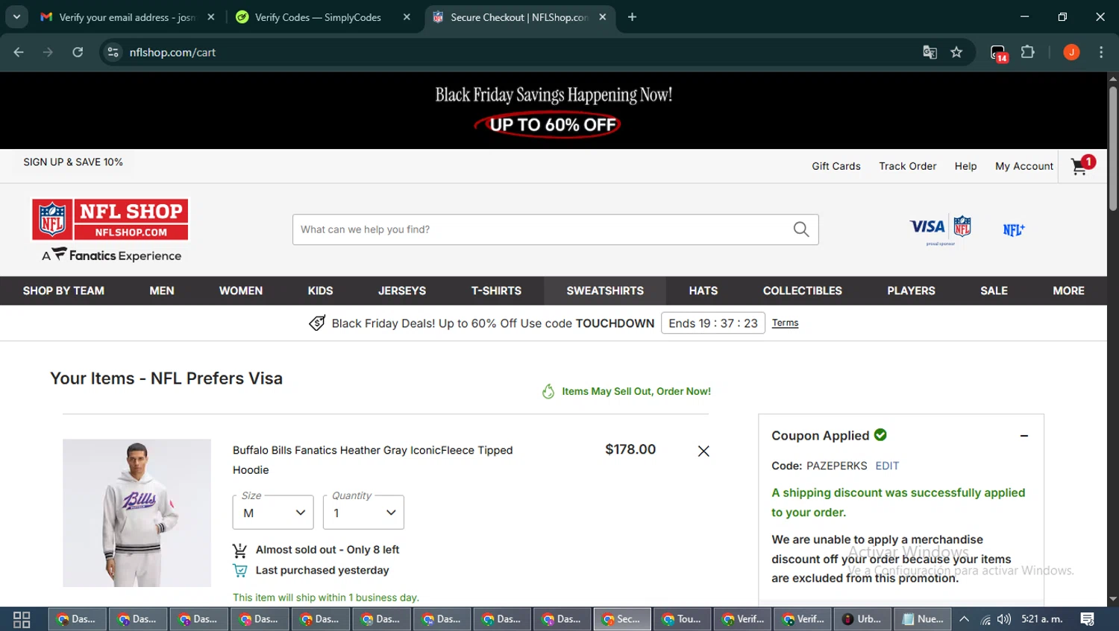The width and height of the screenshot is (1119, 631).
Task: Open the Gift Cards link
Action: click(x=836, y=166)
